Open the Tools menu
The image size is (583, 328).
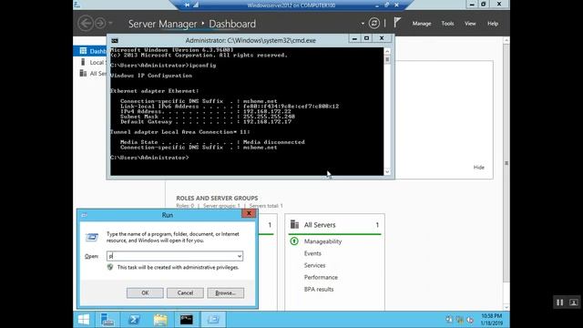click(447, 24)
